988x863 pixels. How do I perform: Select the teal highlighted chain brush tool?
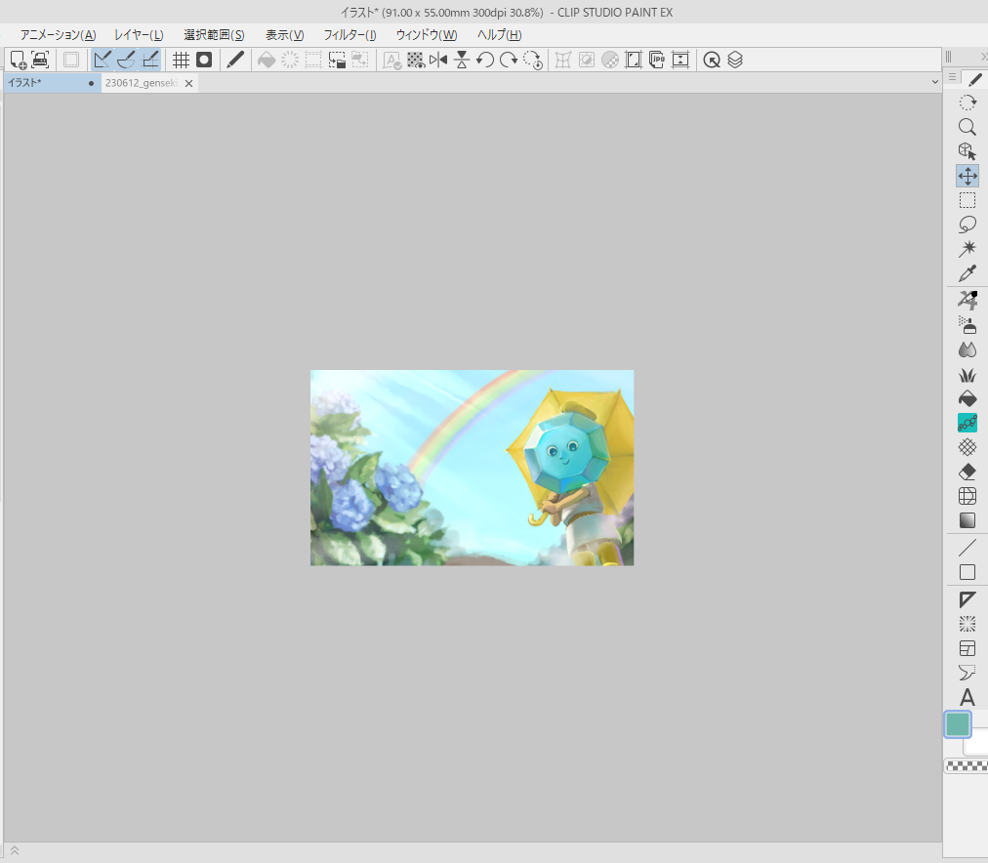coord(967,423)
